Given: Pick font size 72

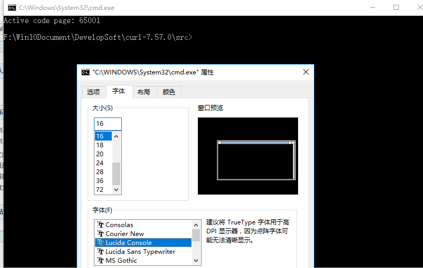Looking at the screenshot, I should 103,189.
